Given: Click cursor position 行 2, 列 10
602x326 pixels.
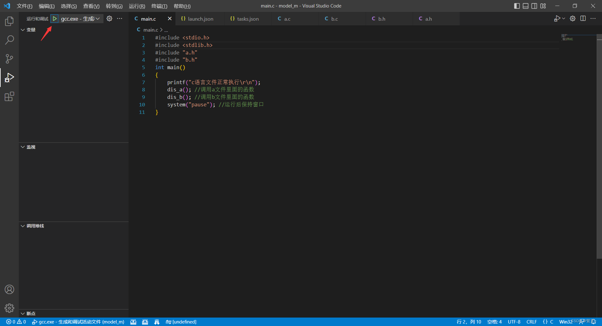Looking at the screenshot, I should click(469, 322).
